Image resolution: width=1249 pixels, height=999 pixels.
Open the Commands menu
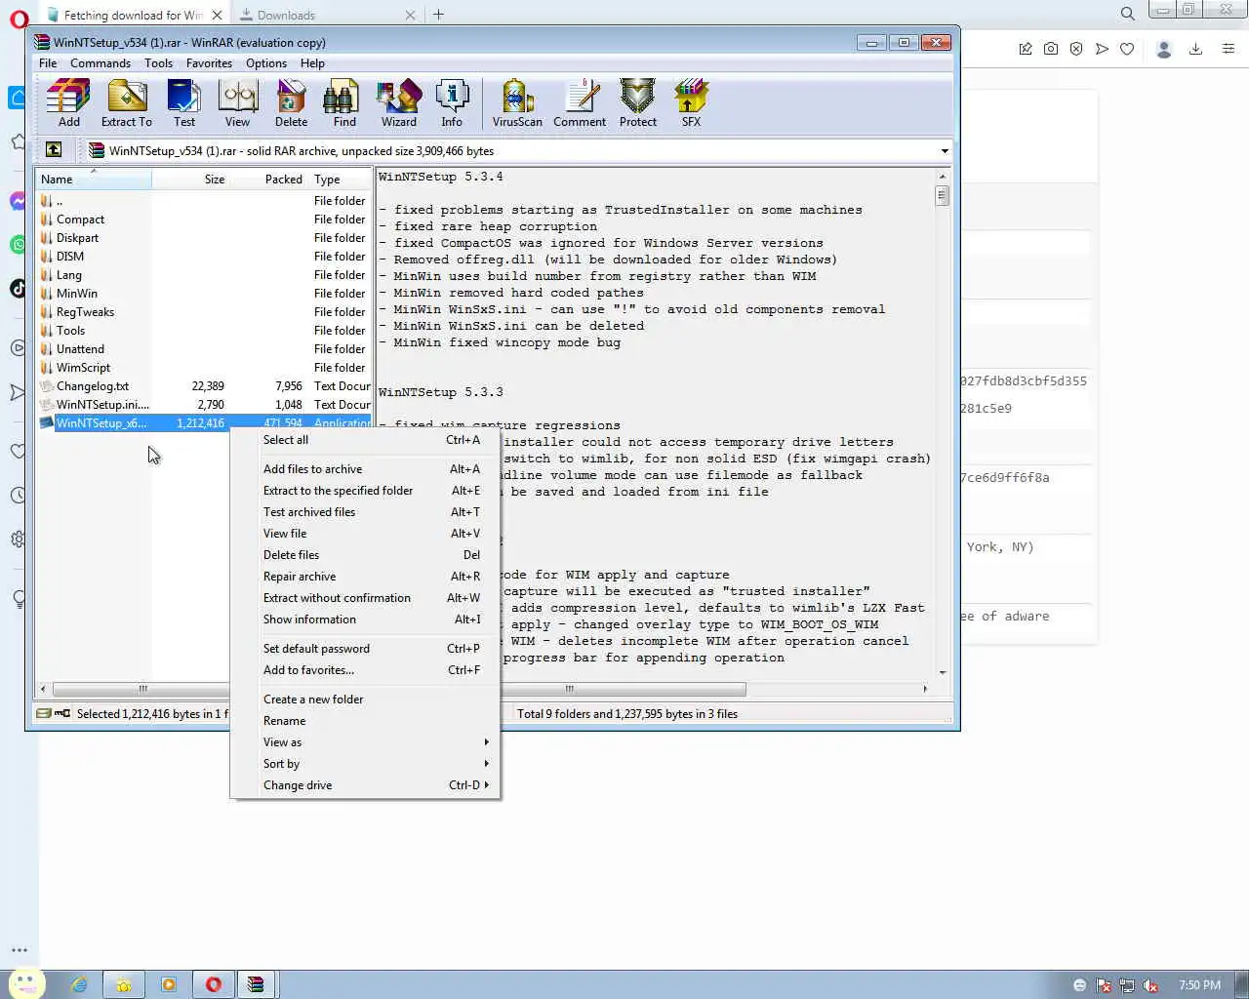(x=101, y=63)
